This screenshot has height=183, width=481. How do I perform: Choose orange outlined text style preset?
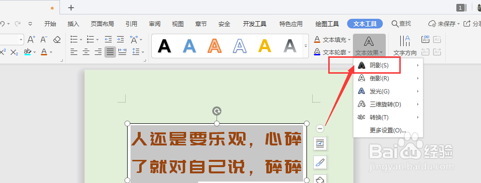[215, 46]
